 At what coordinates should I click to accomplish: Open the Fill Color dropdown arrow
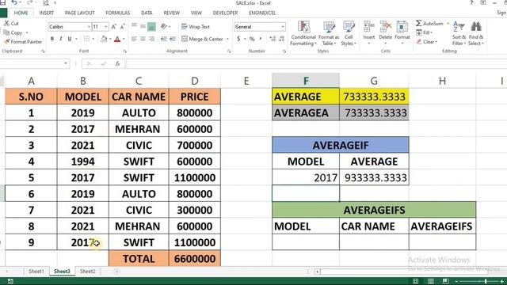(110, 39)
